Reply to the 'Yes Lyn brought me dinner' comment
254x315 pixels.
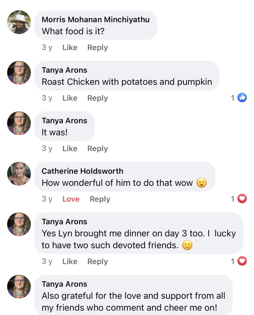[97, 262]
